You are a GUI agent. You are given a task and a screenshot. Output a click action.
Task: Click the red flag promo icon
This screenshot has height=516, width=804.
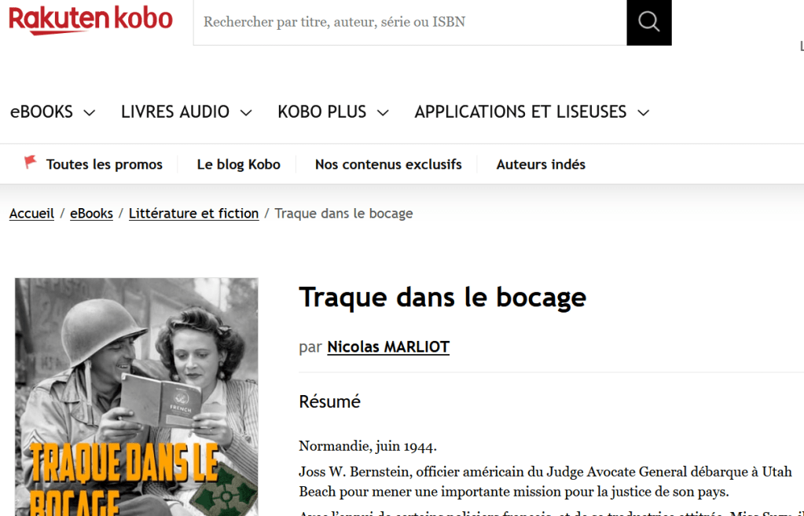[31, 163]
